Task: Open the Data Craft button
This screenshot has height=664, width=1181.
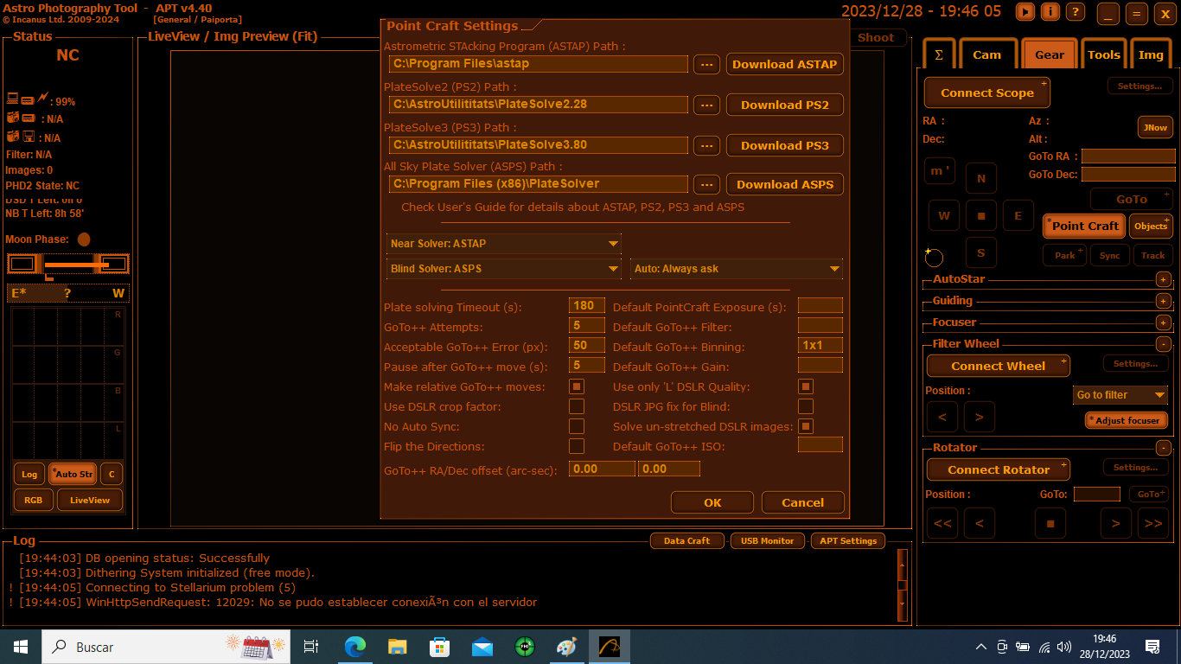Action: [x=686, y=541]
